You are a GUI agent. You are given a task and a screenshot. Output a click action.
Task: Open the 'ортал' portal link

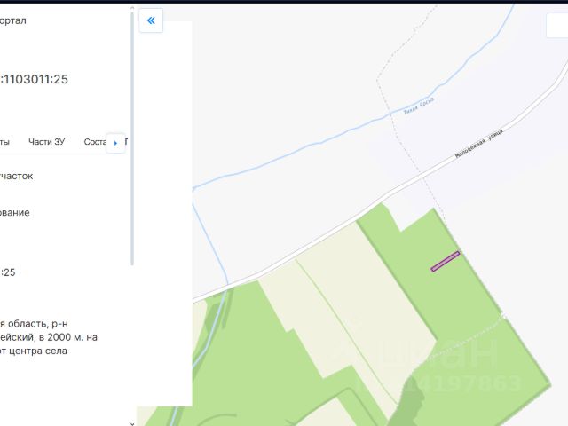pyautogui.click(x=13, y=20)
